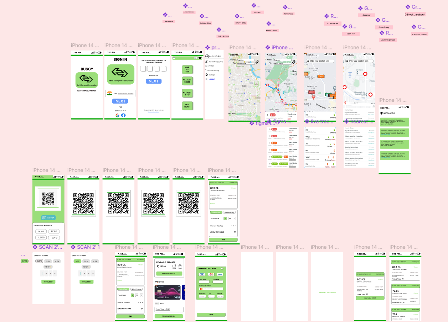Viewport: 448px width, 322px height.
Task: Select the Settings gear in the profile drawer
Action: click(x=206, y=75)
